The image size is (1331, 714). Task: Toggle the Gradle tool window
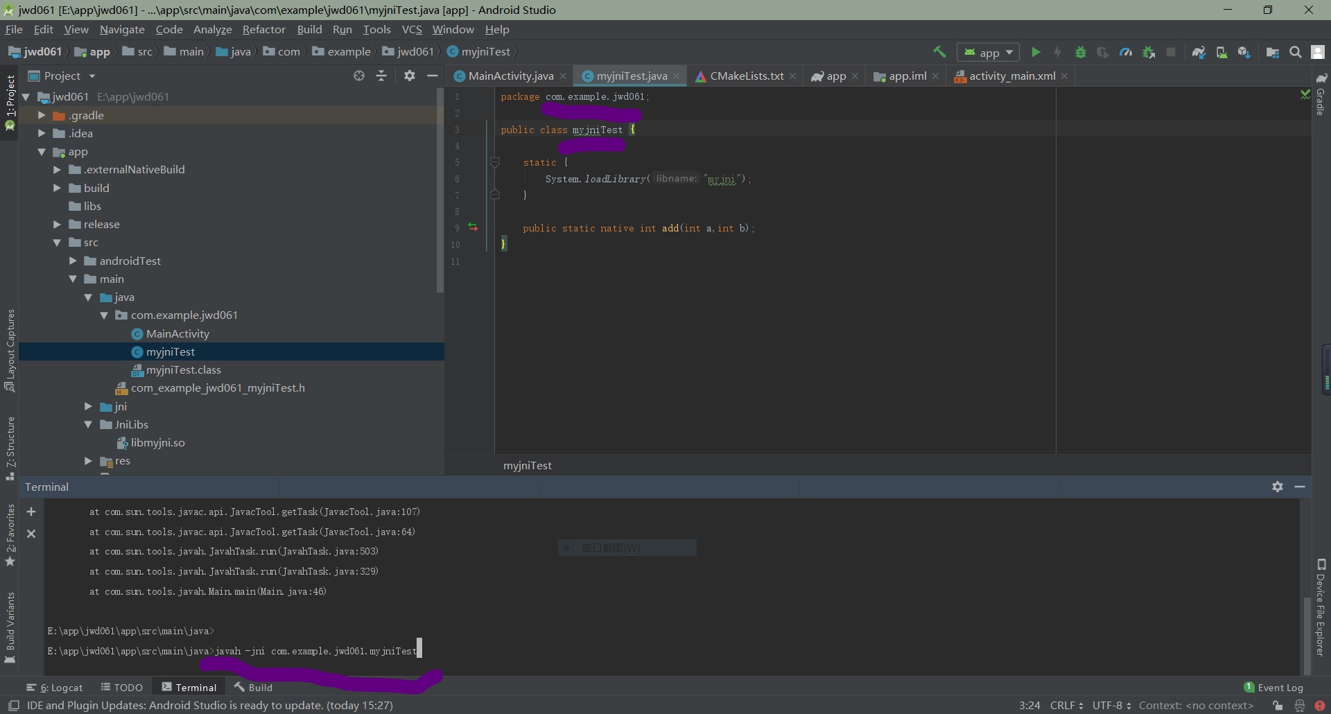tap(1321, 94)
